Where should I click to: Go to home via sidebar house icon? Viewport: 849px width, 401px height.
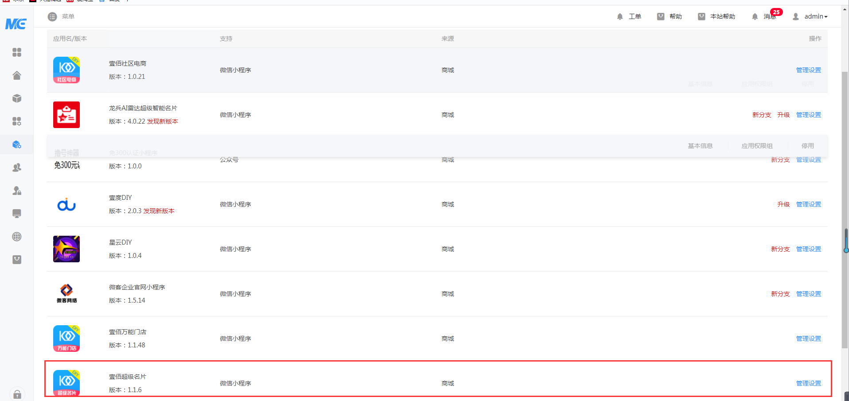click(17, 75)
